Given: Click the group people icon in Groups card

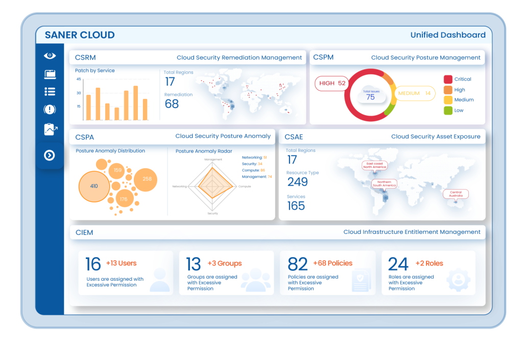Looking at the screenshot, I should tap(255, 280).
